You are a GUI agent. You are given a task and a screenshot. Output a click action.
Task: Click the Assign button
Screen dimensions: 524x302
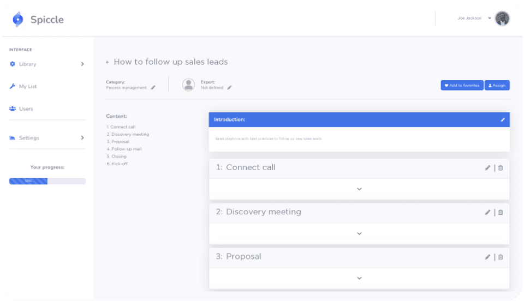pyautogui.click(x=497, y=86)
